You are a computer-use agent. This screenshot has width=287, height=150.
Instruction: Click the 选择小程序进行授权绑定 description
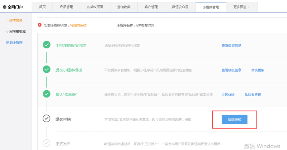122,45
